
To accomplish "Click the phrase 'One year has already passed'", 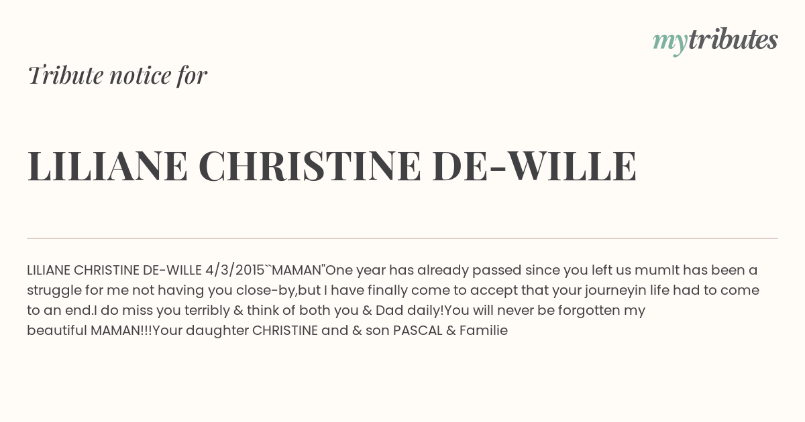I will click(423, 271).
